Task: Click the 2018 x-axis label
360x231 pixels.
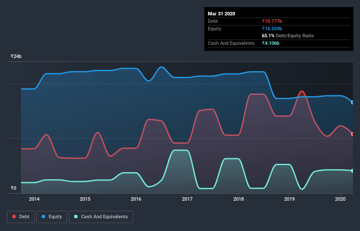Action: pos(239,199)
